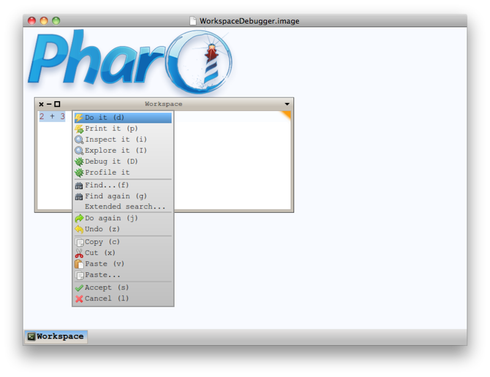Choose Paste (v) entry
This screenshot has width=490, height=377.
[x=123, y=264]
